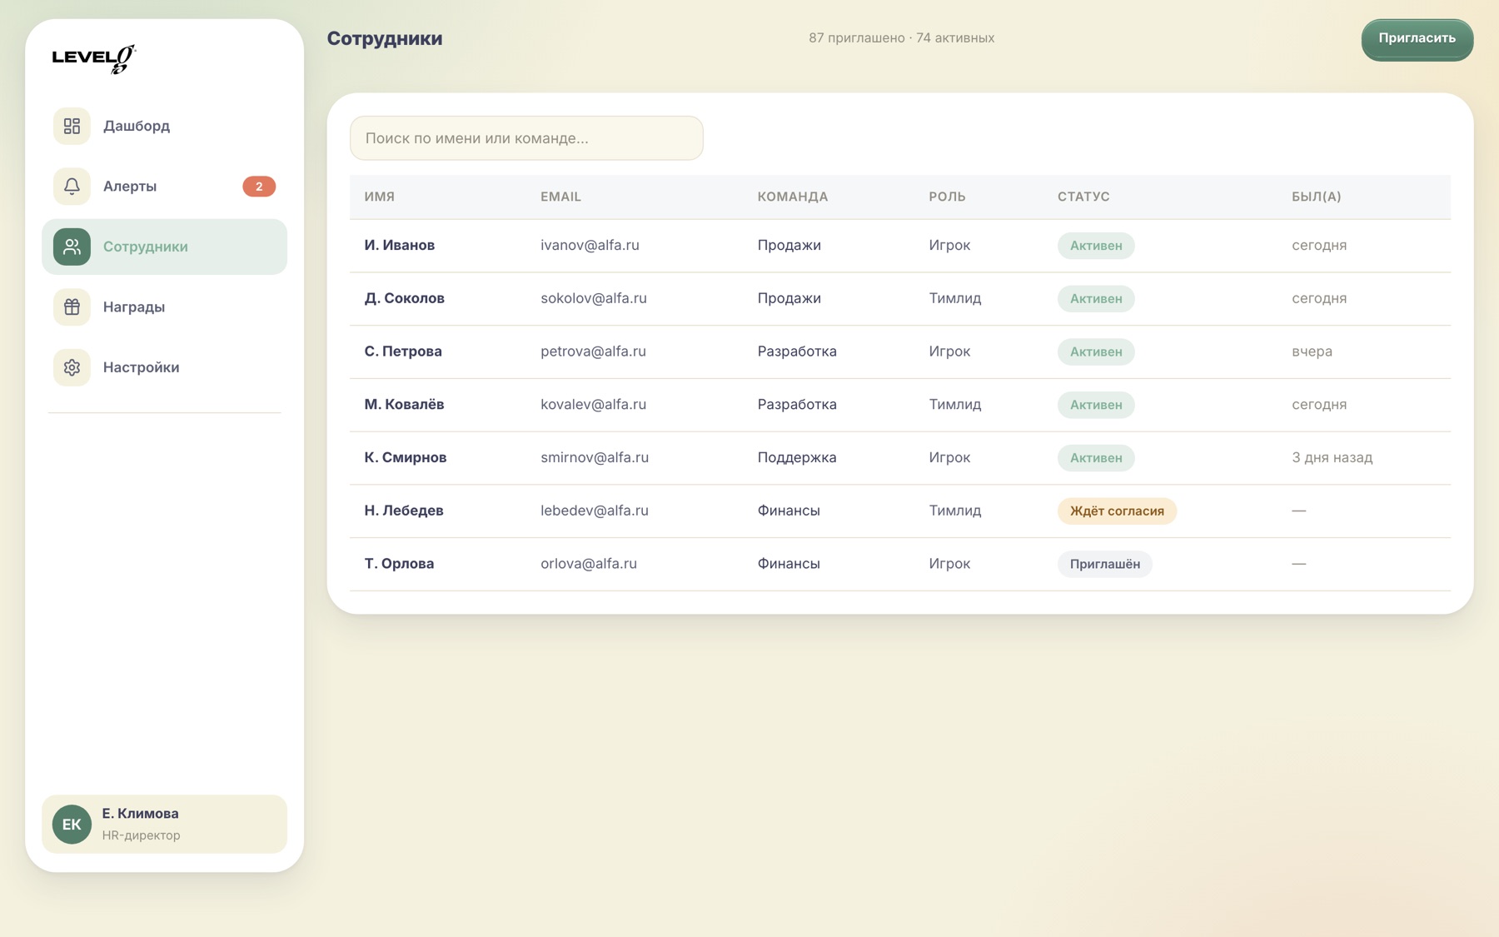Click the ivanov@alfa.ru email
This screenshot has width=1499, height=937.
590,245
